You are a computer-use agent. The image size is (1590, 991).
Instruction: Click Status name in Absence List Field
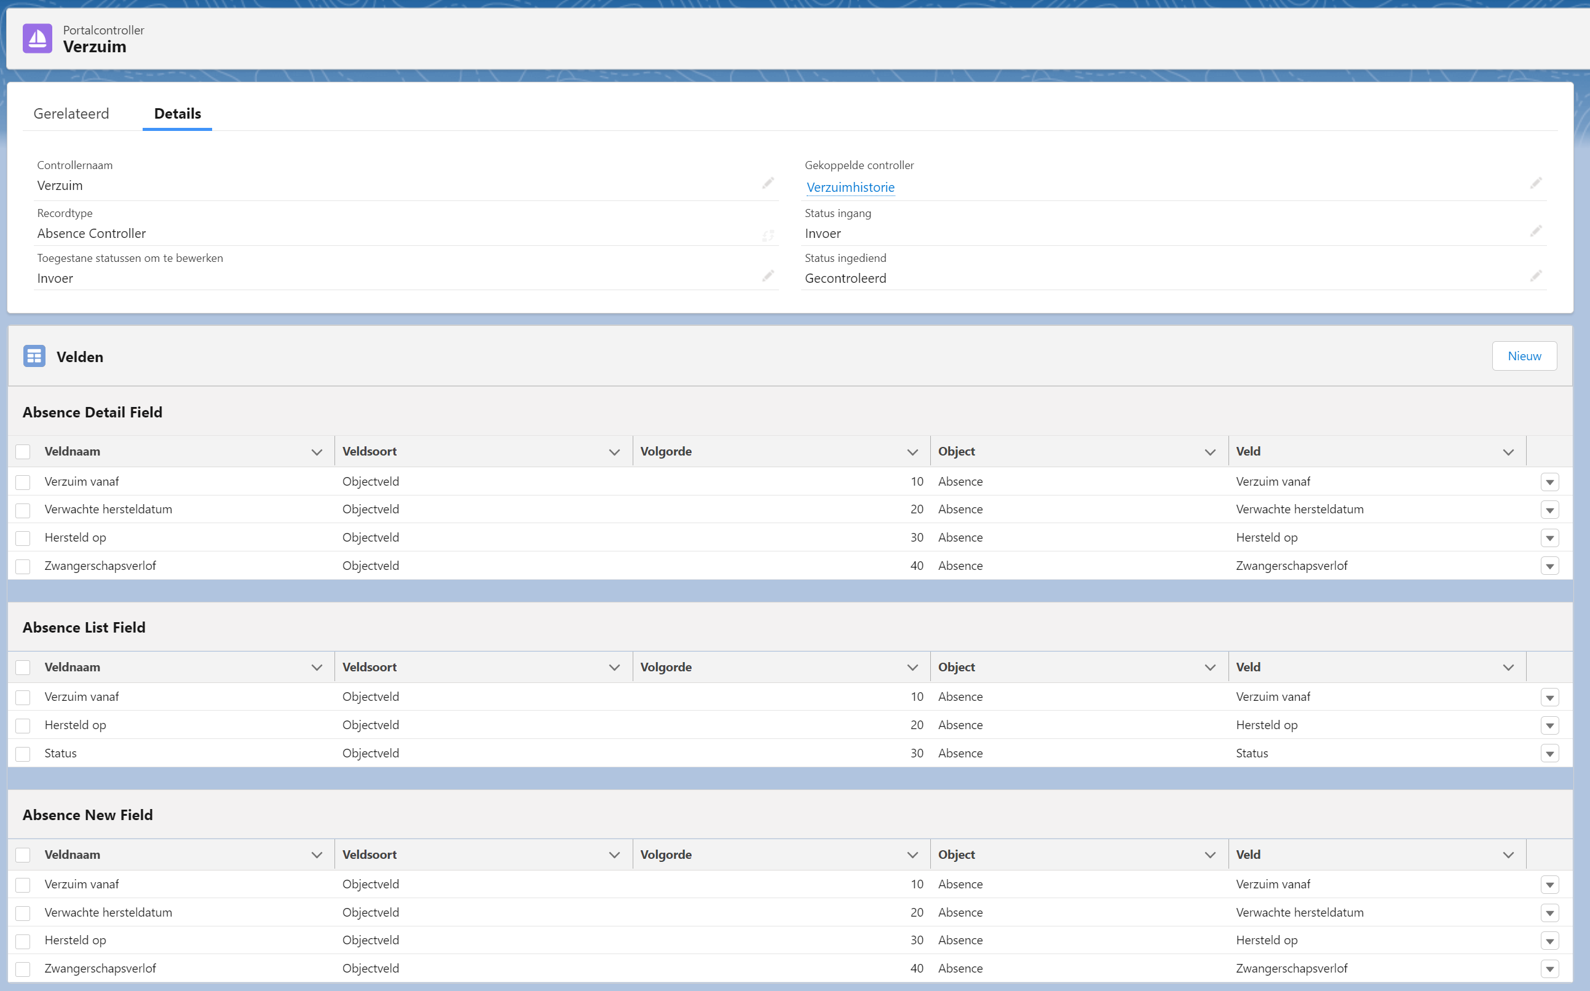[x=60, y=753]
